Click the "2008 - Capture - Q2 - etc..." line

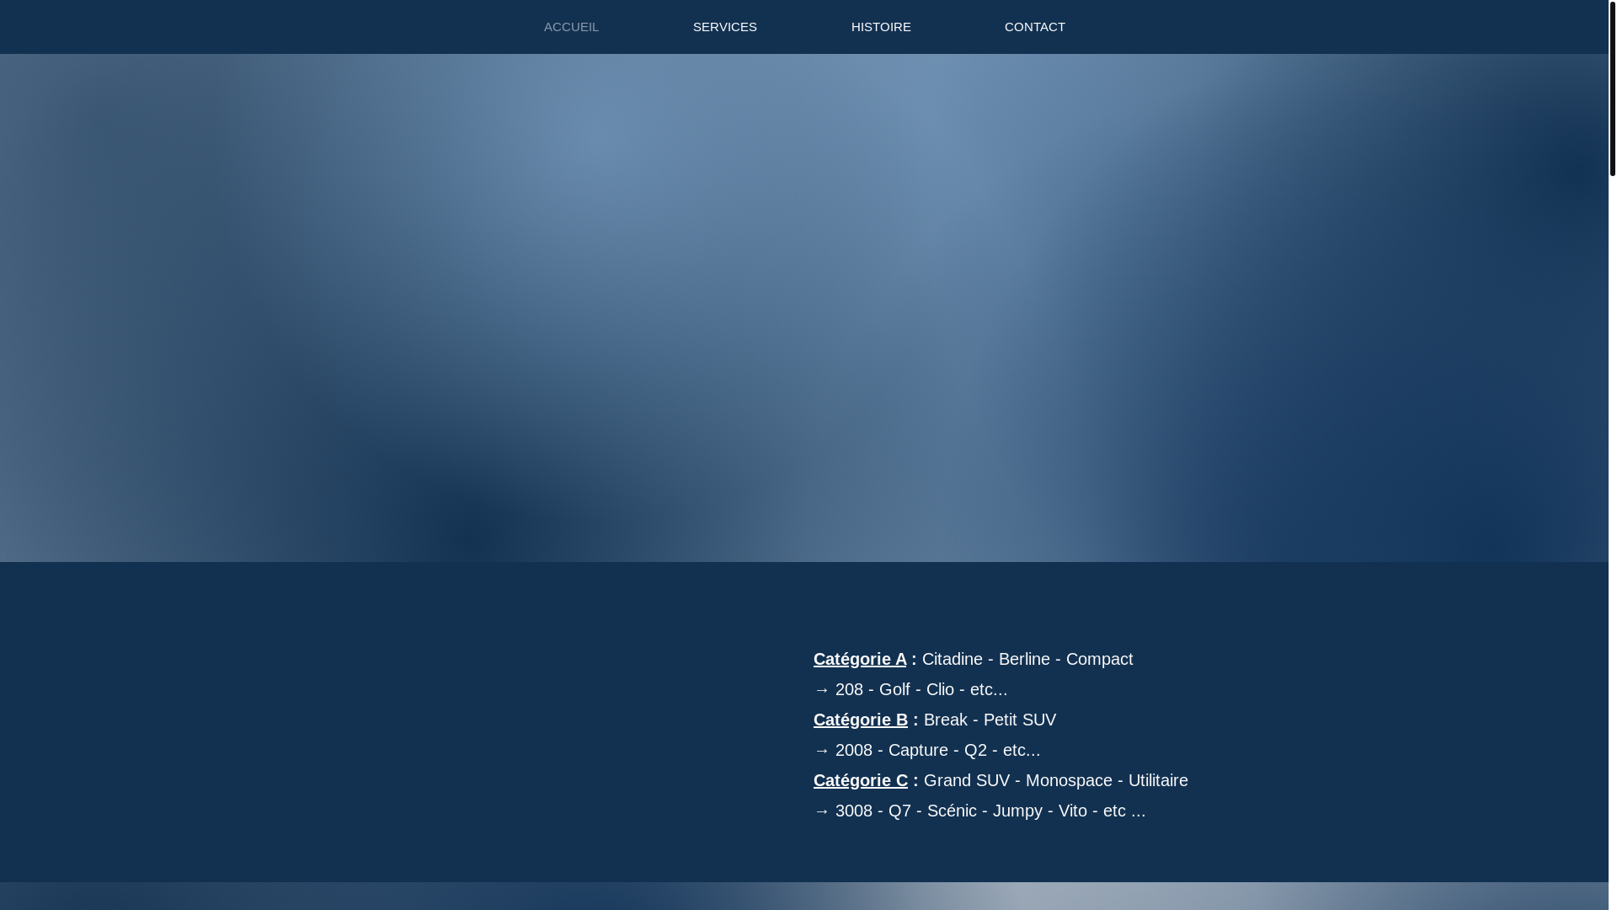tap(927, 750)
